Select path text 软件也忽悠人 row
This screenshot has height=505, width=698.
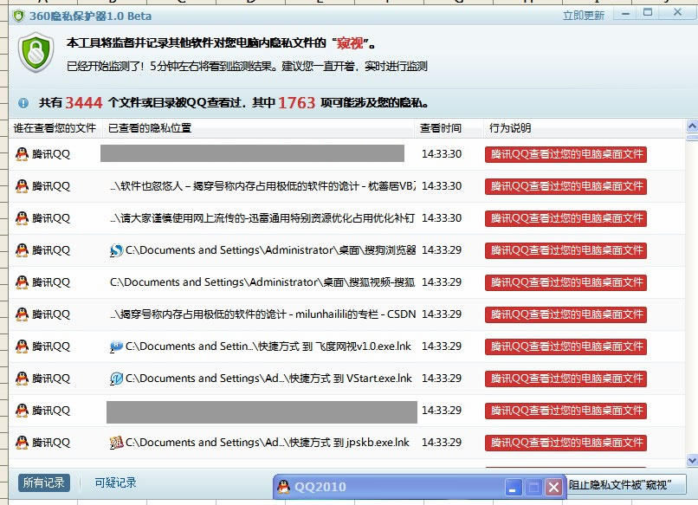(x=262, y=186)
